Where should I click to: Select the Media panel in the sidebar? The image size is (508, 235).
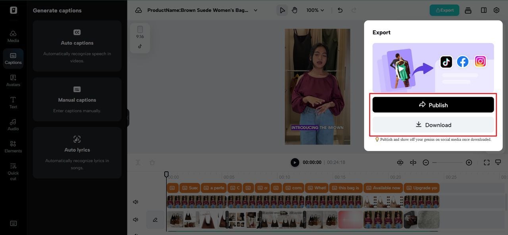[13, 36]
